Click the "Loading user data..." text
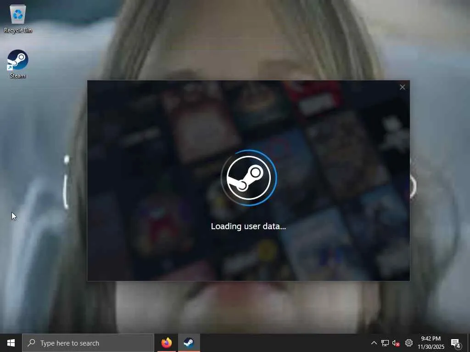Image resolution: width=470 pixels, height=352 pixels. click(x=248, y=226)
